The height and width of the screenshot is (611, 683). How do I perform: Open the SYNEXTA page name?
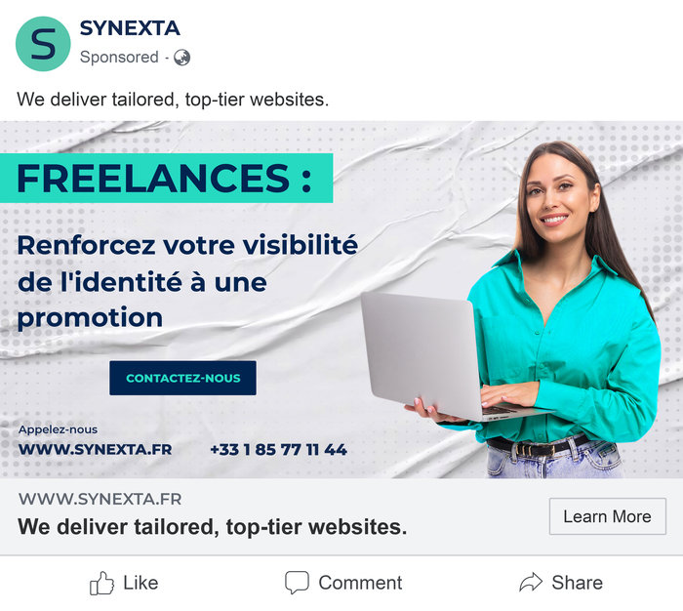tap(130, 28)
